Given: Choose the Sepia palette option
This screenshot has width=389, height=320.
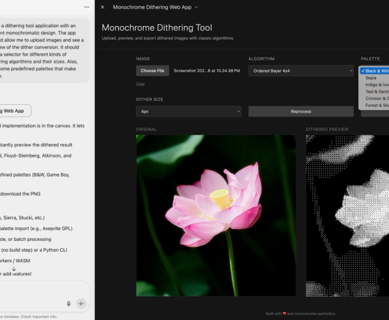Looking at the screenshot, I should [371, 78].
